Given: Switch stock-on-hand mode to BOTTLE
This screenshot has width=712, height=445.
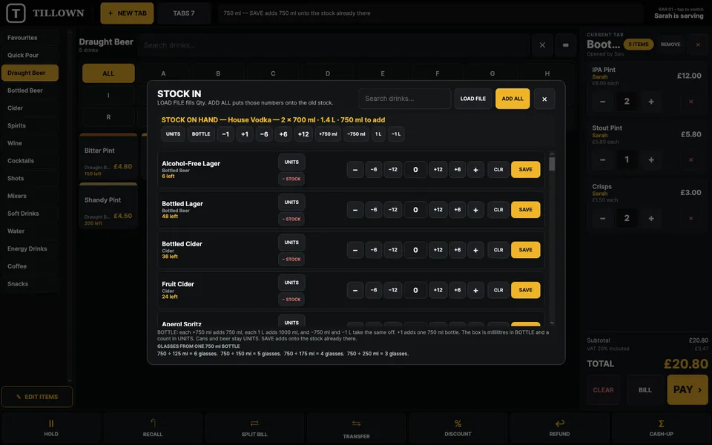Looking at the screenshot, I should [201, 134].
